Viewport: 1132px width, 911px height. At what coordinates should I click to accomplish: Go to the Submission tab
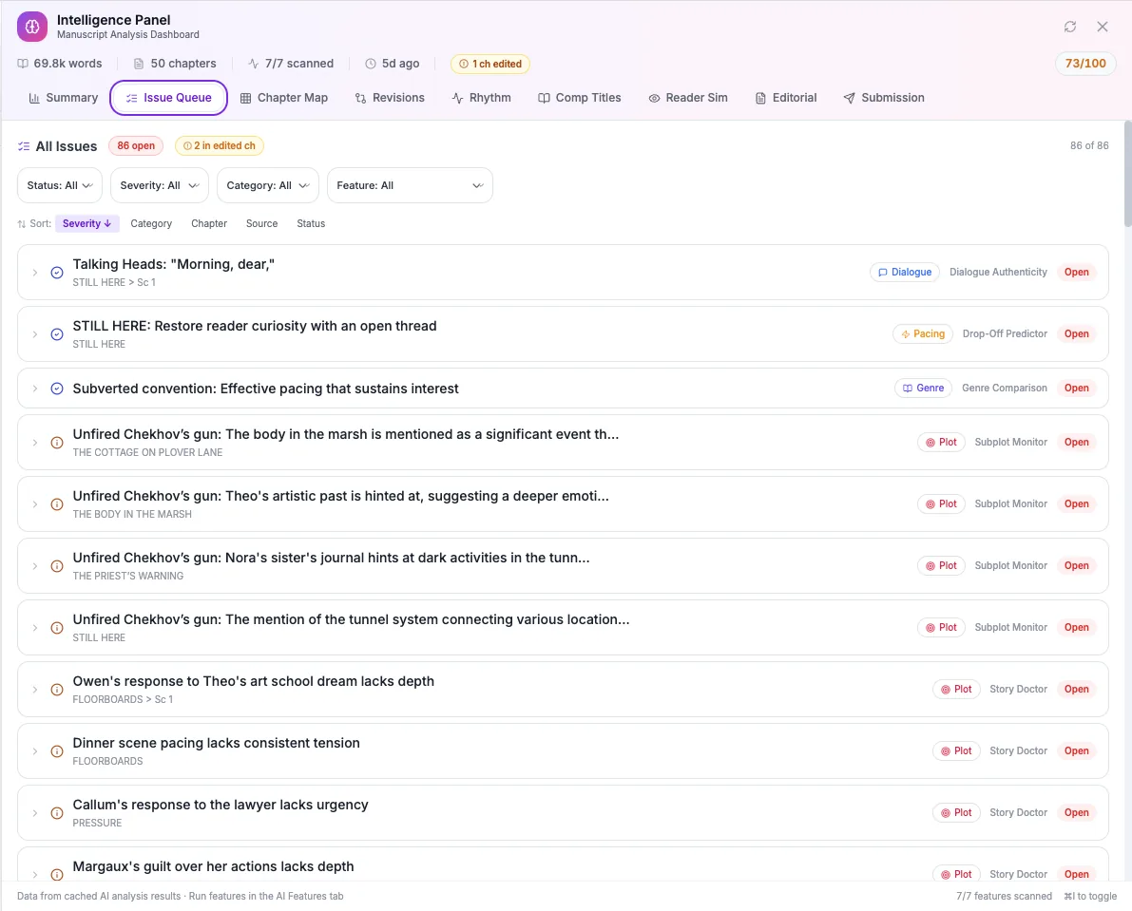884,98
